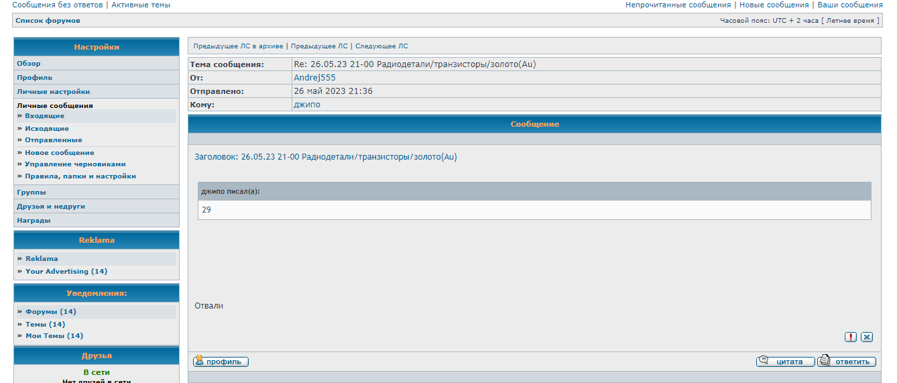Screen dimensions: 897x383
Task: Click recipient name 'джипо'
Action: pos(307,105)
